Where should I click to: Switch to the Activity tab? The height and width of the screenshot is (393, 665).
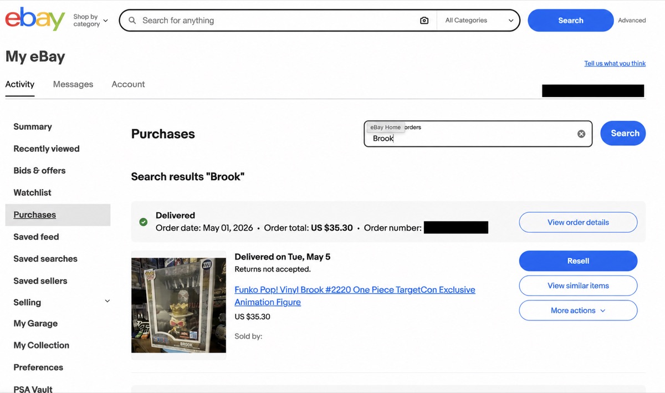[20, 84]
